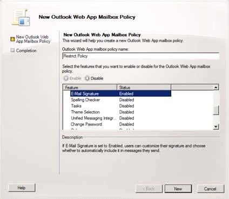
Task: Click the grayed Enable feature icon
Action: pos(66,79)
